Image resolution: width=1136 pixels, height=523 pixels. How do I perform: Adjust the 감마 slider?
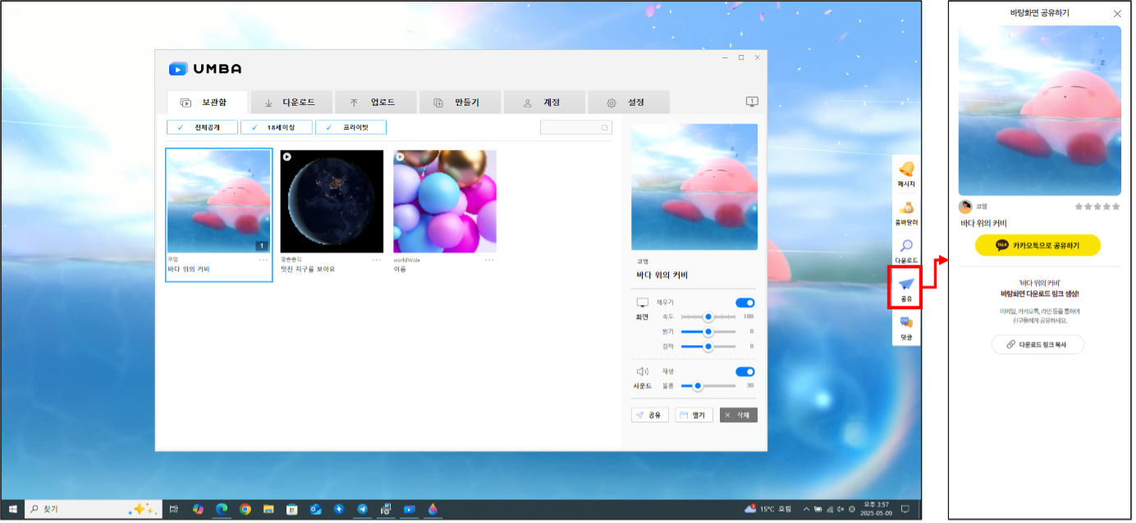pyautogui.click(x=708, y=346)
